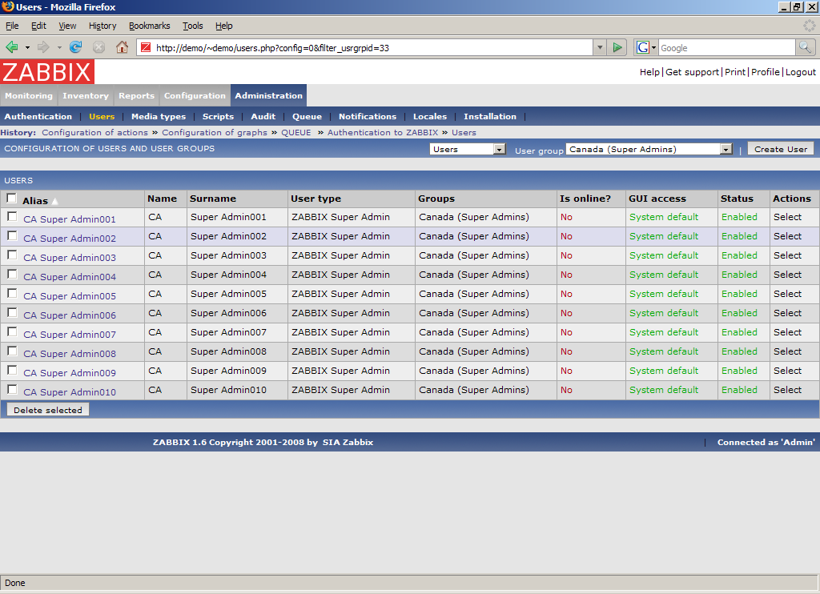Screen dimensions: 820x594
Task: Check the box for CA Super Admin007
Action: pyautogui.click(x=13, y=332)
